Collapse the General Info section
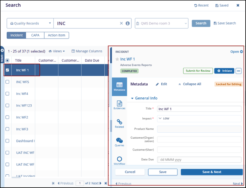 pyautogui.click(x=132, y=98)
